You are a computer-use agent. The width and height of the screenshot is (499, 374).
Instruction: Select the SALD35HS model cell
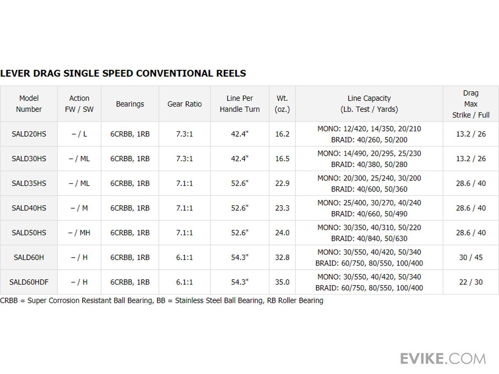click(29, 183)
